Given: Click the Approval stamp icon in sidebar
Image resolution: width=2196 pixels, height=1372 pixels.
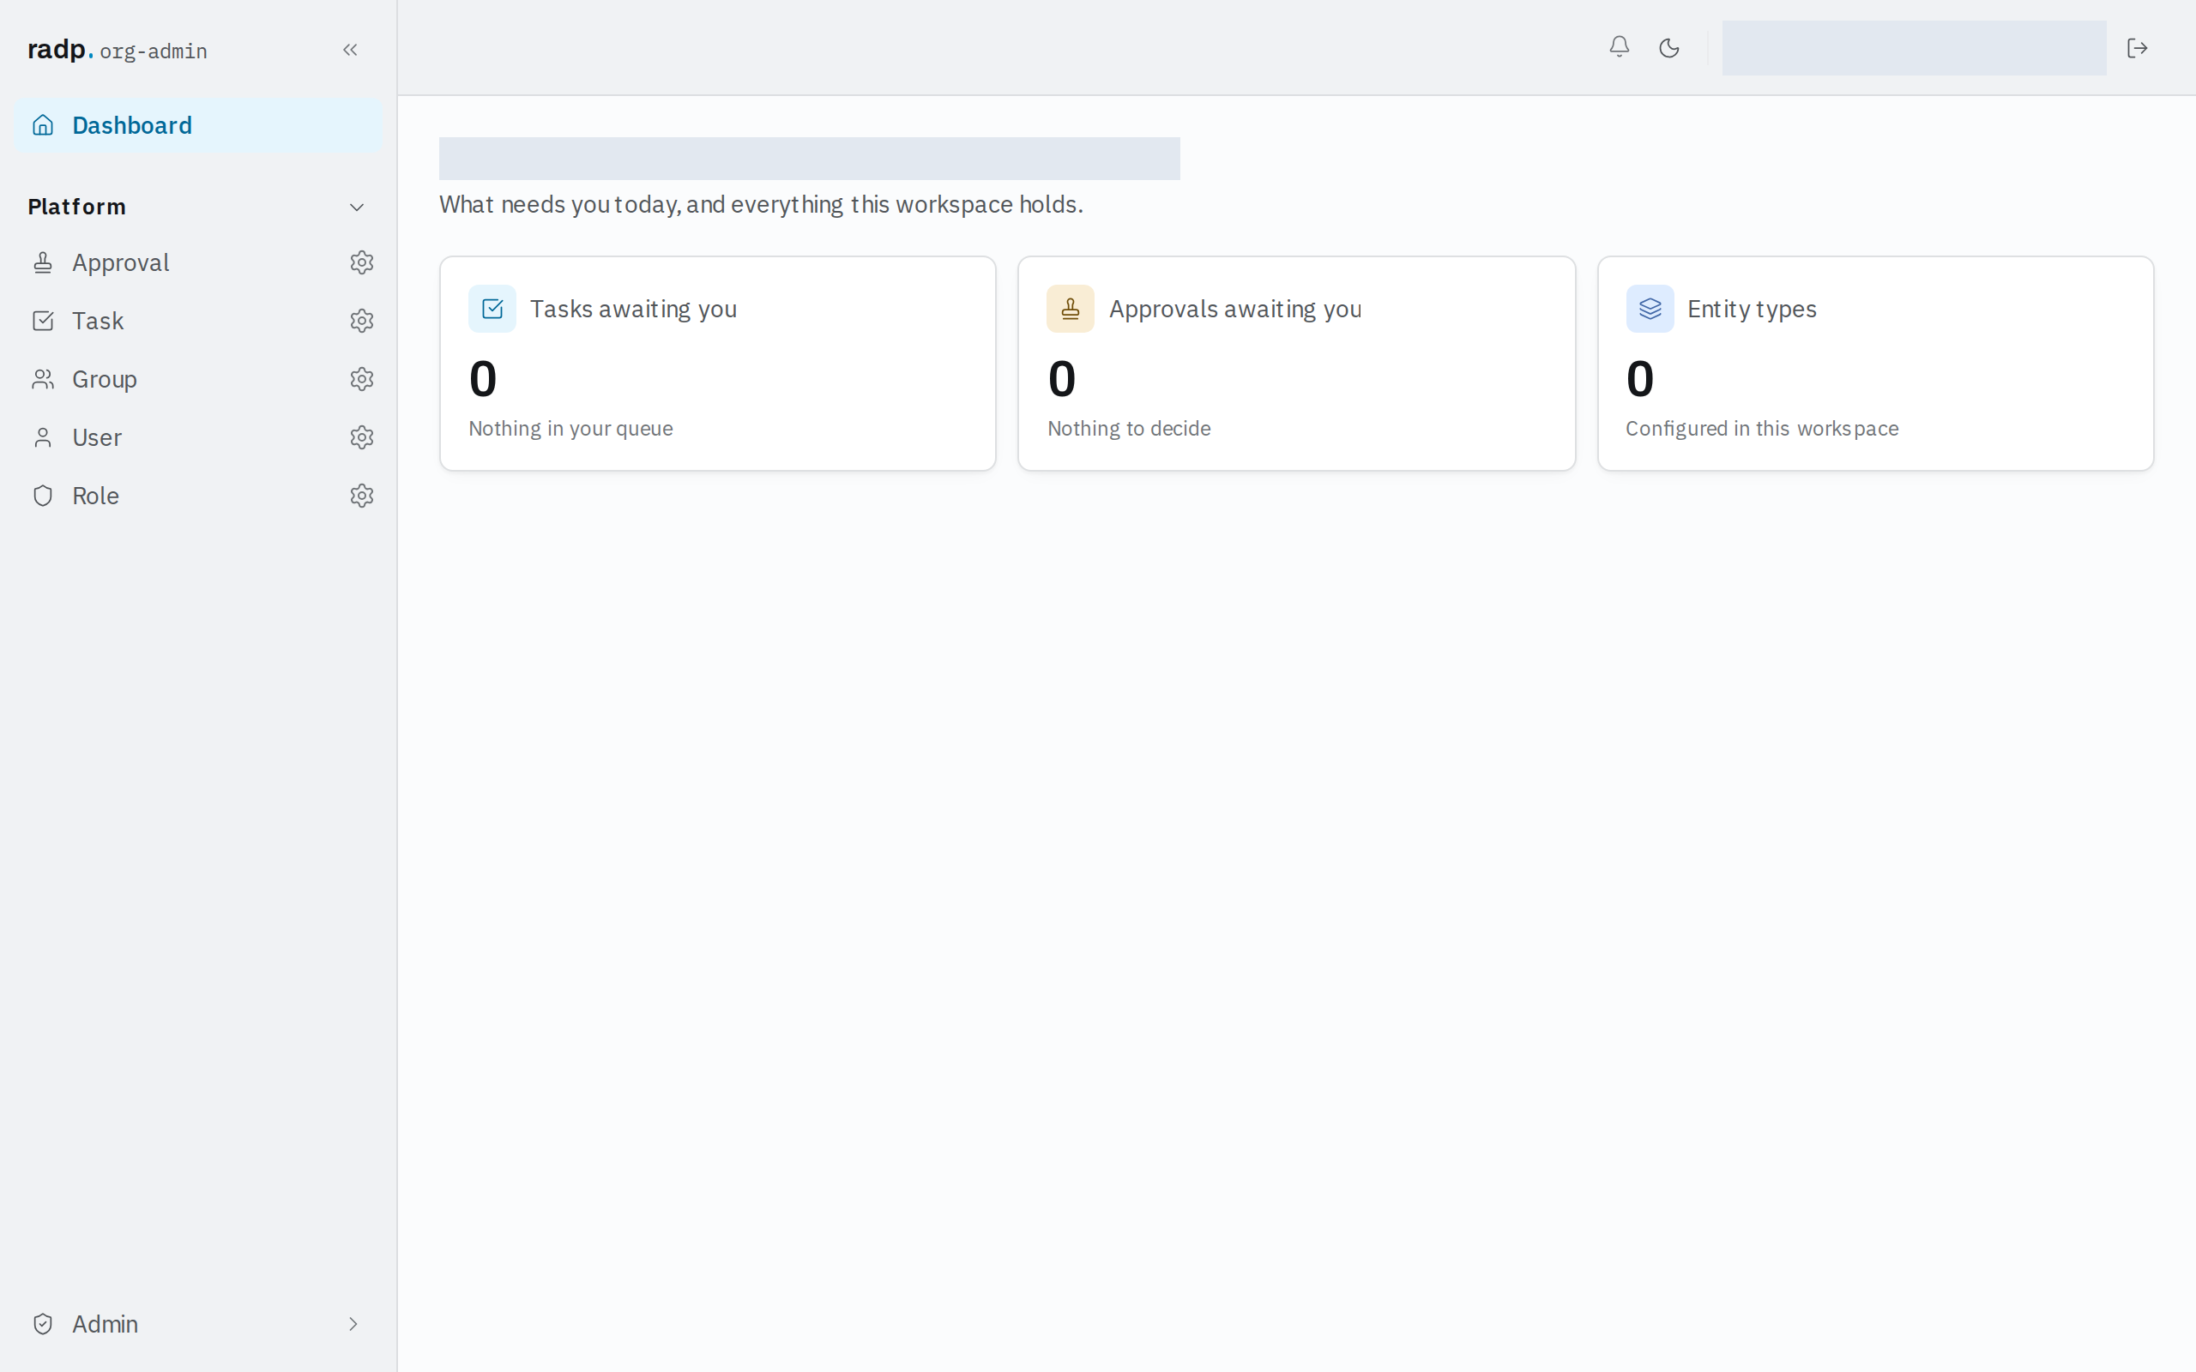Looking at the screenshot, I should (43, 262).
